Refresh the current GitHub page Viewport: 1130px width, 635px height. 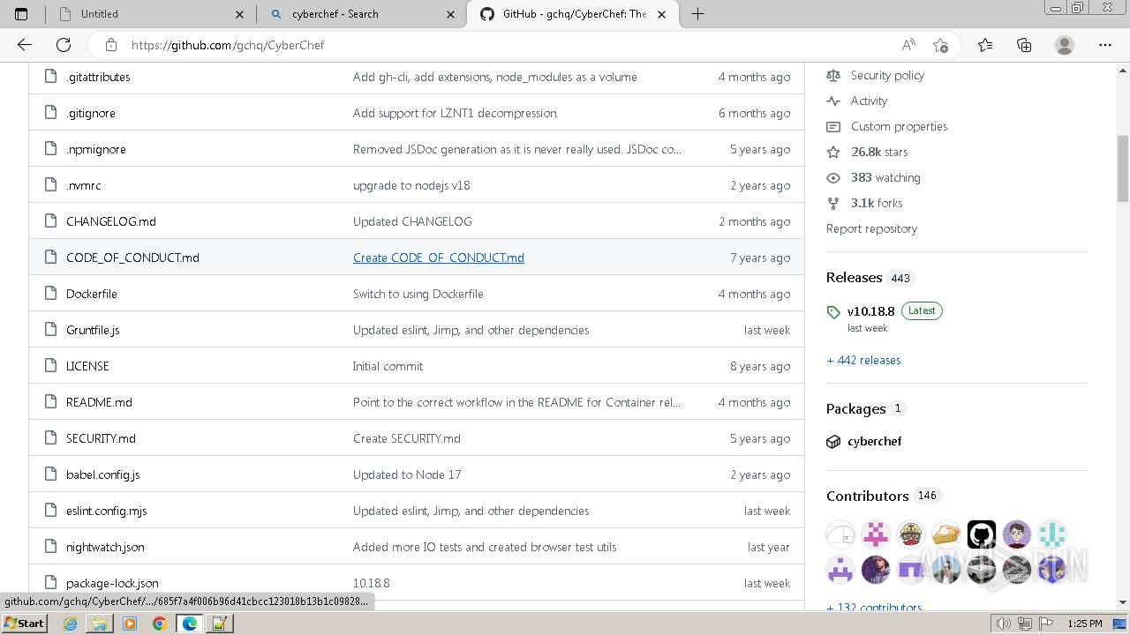coord(64,45)
